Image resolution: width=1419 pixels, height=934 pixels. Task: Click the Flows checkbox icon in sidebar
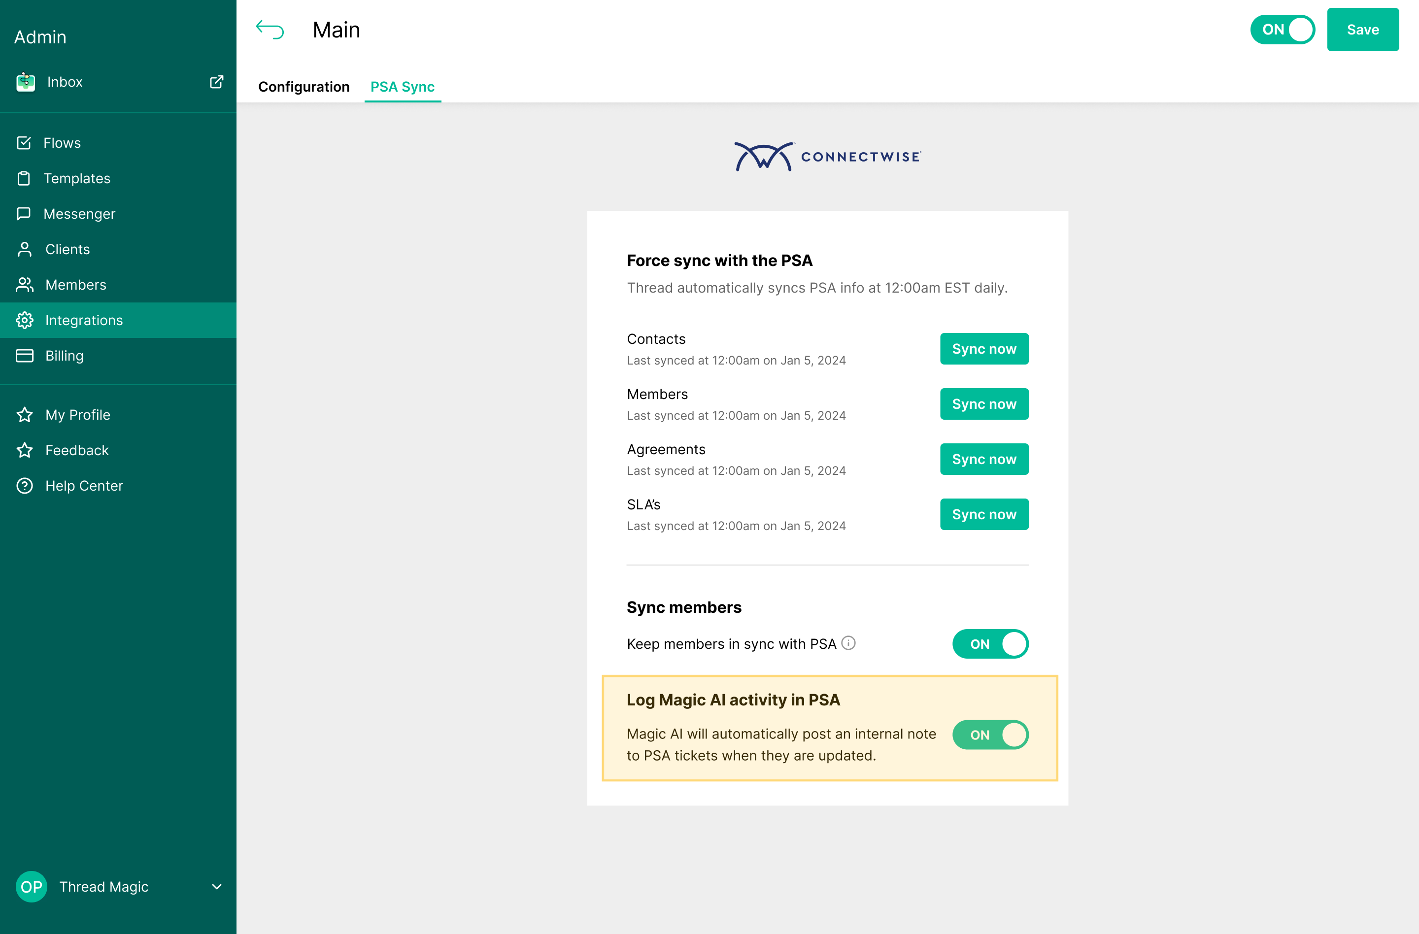coord(24,143)
